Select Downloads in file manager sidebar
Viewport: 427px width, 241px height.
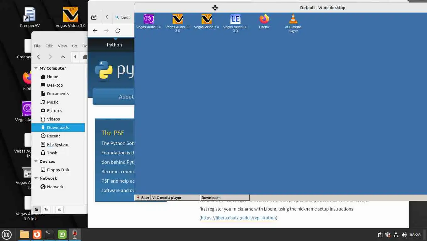click(x=58, y=127)
